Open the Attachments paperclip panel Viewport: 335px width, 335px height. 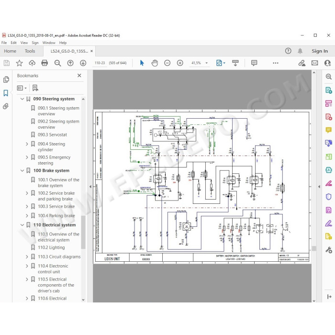click(x=6, y=106)
